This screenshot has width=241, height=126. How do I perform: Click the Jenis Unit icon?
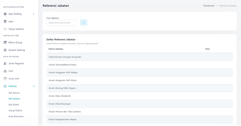pyautogui.click(x=5, y=79)
